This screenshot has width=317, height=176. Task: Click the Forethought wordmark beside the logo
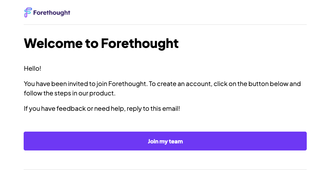[x=52, y=13]
